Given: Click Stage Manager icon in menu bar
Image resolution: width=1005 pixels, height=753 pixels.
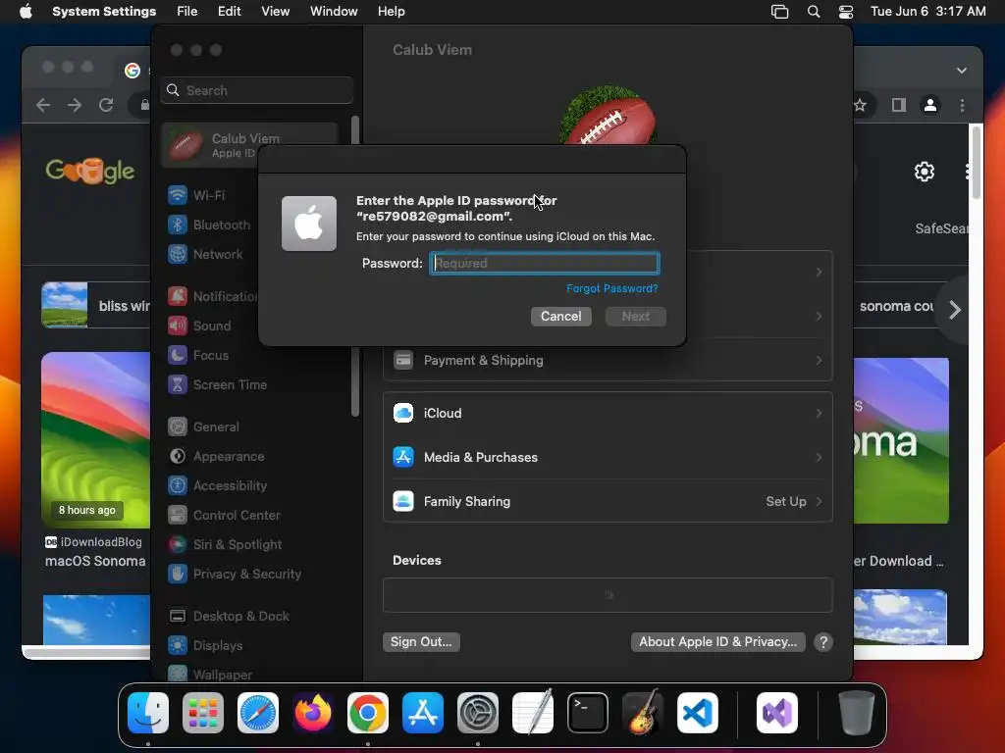Looking at the screenshot, I should pyautogui.click(x=779, y=12).
